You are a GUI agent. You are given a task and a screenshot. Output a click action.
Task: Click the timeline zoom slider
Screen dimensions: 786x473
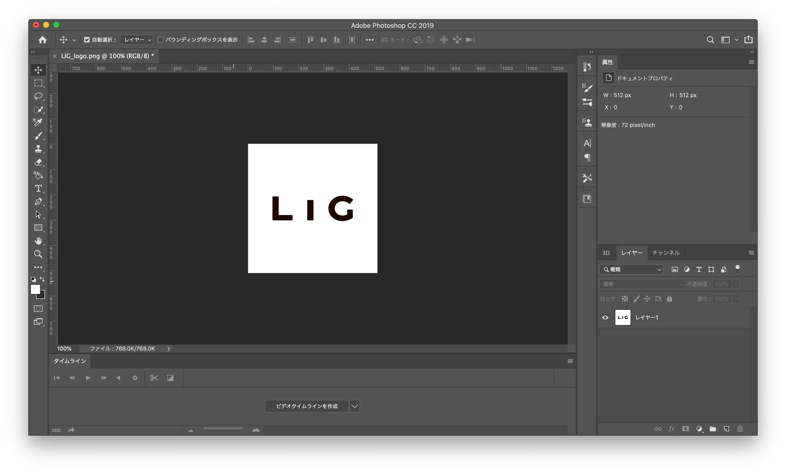[x=223, y=429]
